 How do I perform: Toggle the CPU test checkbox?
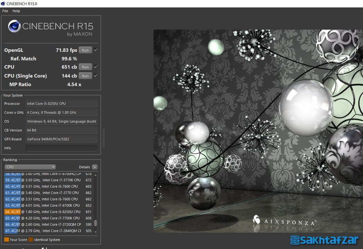[x=96, y=67]
